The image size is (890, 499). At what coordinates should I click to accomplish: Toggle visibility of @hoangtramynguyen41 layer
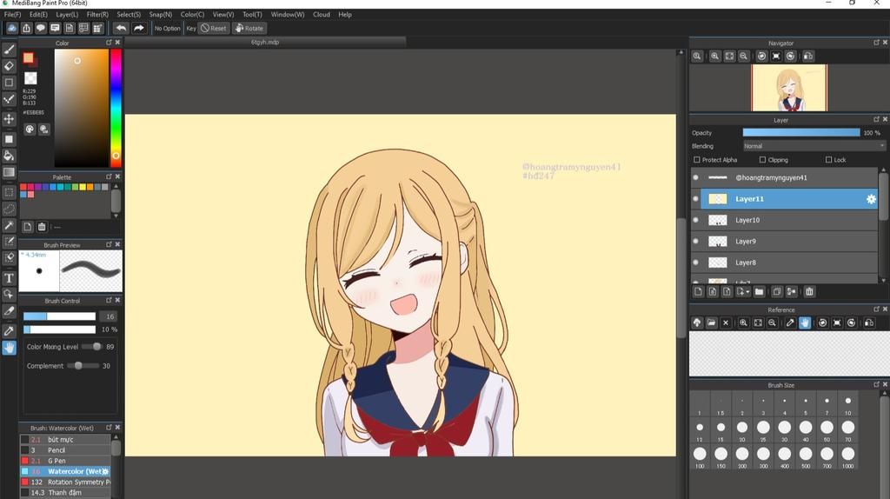tap(696, 177)
